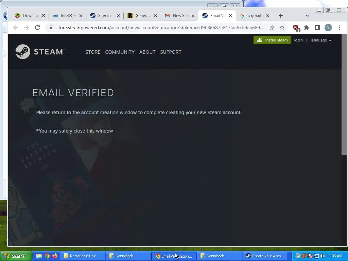348x261 pixels.
Task: Close the Gmail New Steam tab
Action: [x=193, y=16]
